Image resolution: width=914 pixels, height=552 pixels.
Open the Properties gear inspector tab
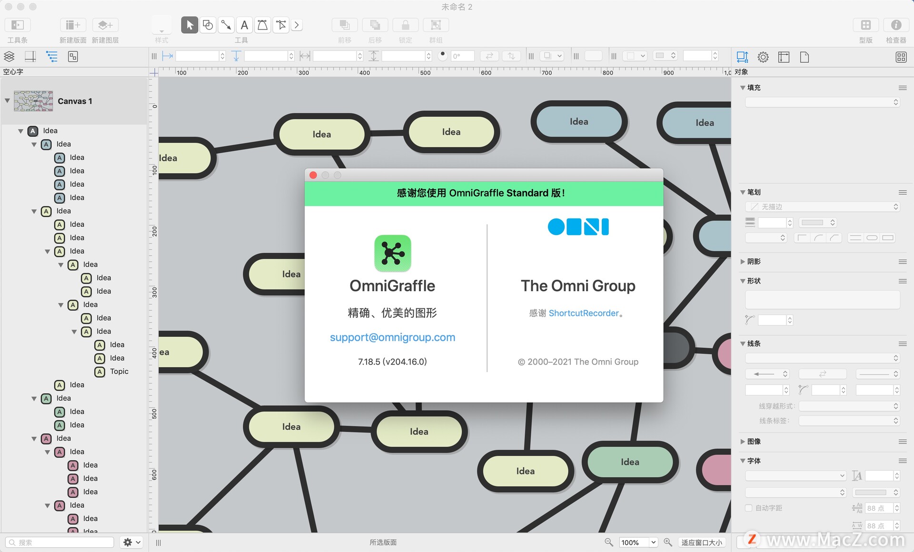[x=763, y=57]
